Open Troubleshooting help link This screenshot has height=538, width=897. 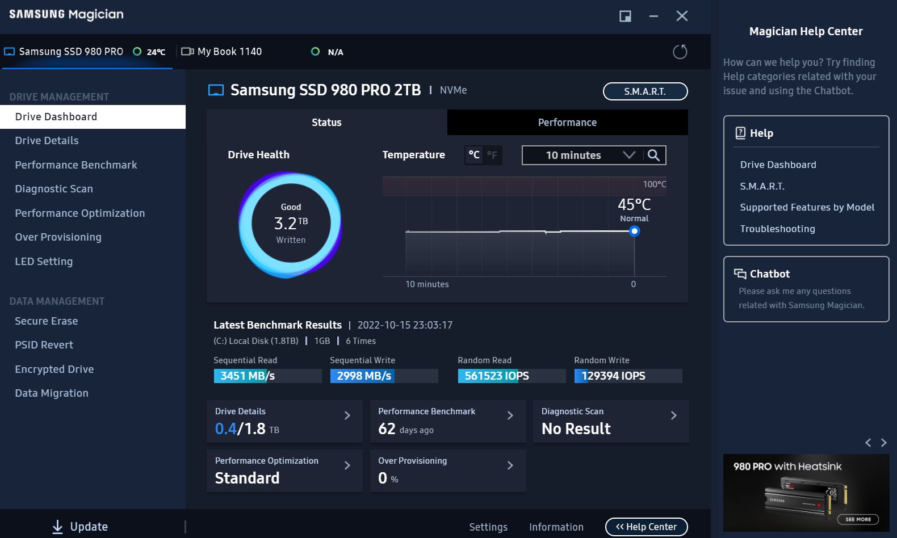tap(777, 229)
